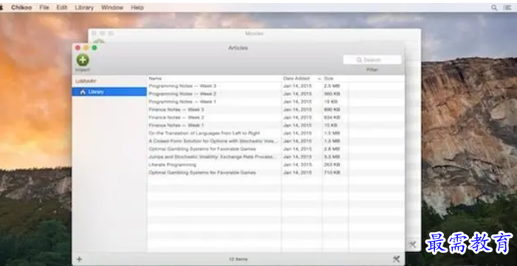Click the home icon beside Library
Image resolution: width=517 pixels, height=266 pixels.
tap(83, 91)
